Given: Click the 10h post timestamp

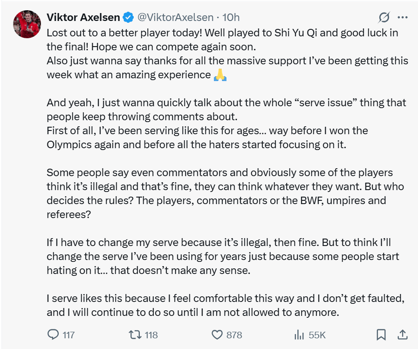Looking at the screenshot, I should (231, 18).
